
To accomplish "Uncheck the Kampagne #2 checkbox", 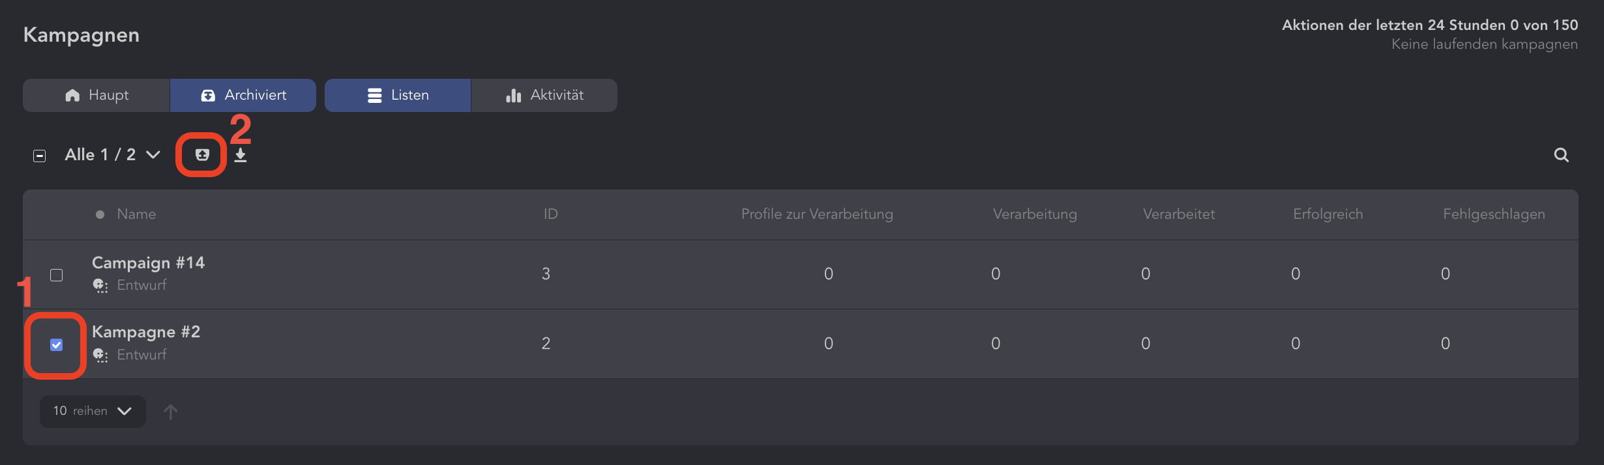I will tap(57, 345).
